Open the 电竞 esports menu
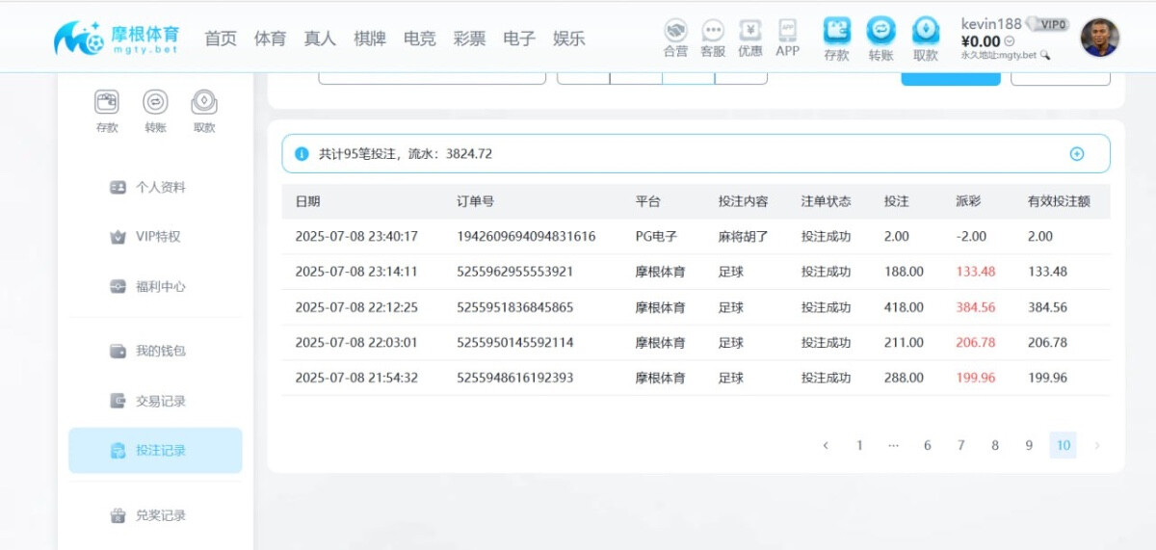Screen dimensions: 1156x550 point(419,39)
